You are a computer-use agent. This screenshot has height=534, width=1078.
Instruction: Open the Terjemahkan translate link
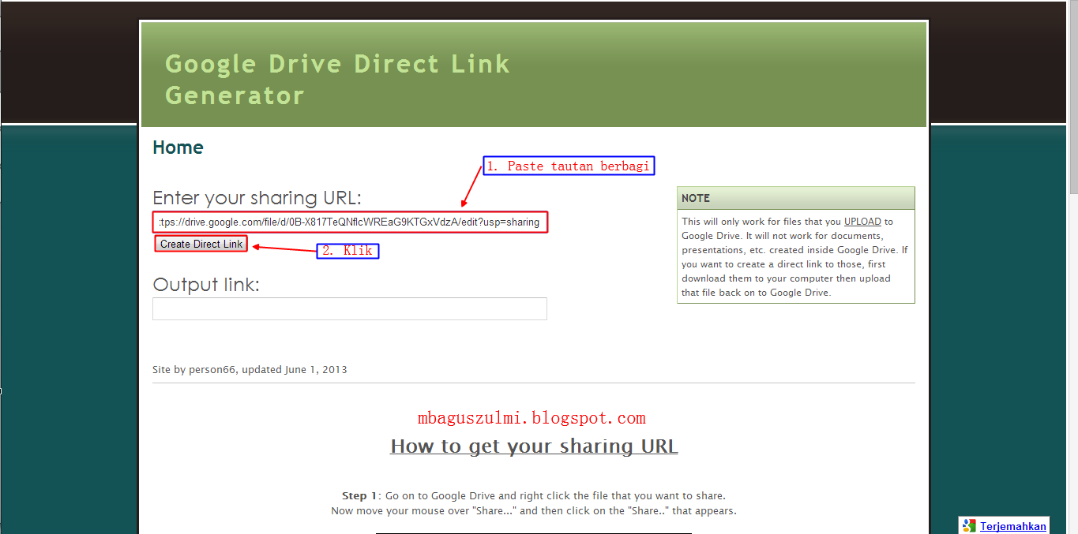tap(1013, 526)
